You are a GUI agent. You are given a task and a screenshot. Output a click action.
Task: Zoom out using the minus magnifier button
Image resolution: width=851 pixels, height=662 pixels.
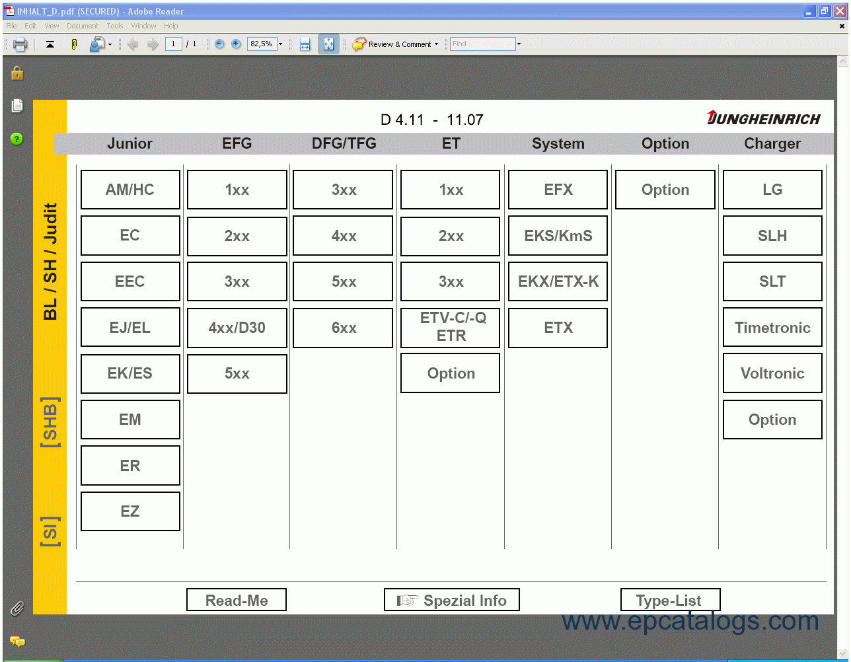point(218,44)
